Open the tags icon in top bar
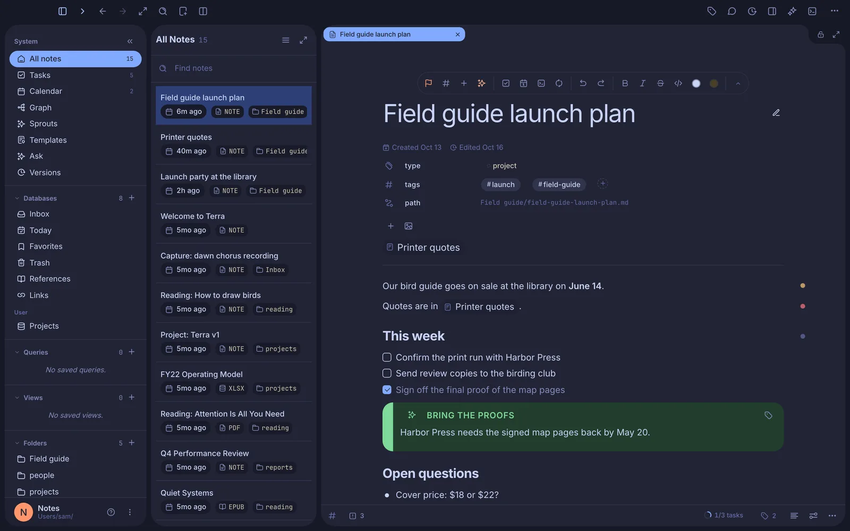This screenshot has height=531, width=850. (x=712, y=11)
